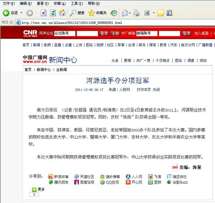Share the article to QQ空间

[109, 182]
